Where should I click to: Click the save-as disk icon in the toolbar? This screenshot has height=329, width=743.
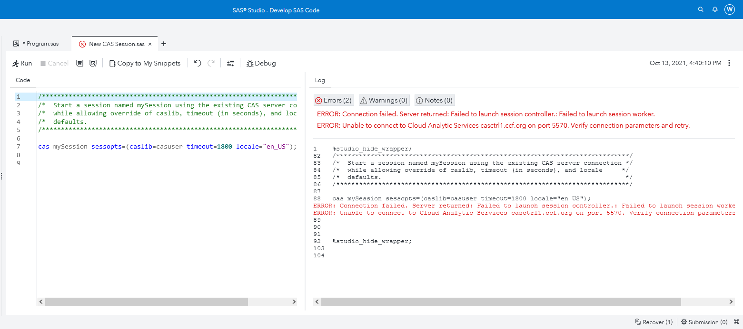(x=93, y=63)
